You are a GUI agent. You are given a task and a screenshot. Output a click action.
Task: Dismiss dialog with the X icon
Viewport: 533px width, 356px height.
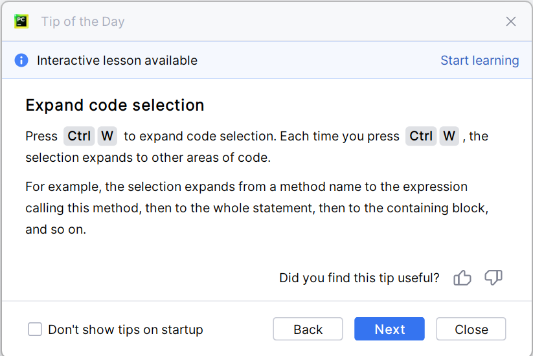(x=511, y=21)
